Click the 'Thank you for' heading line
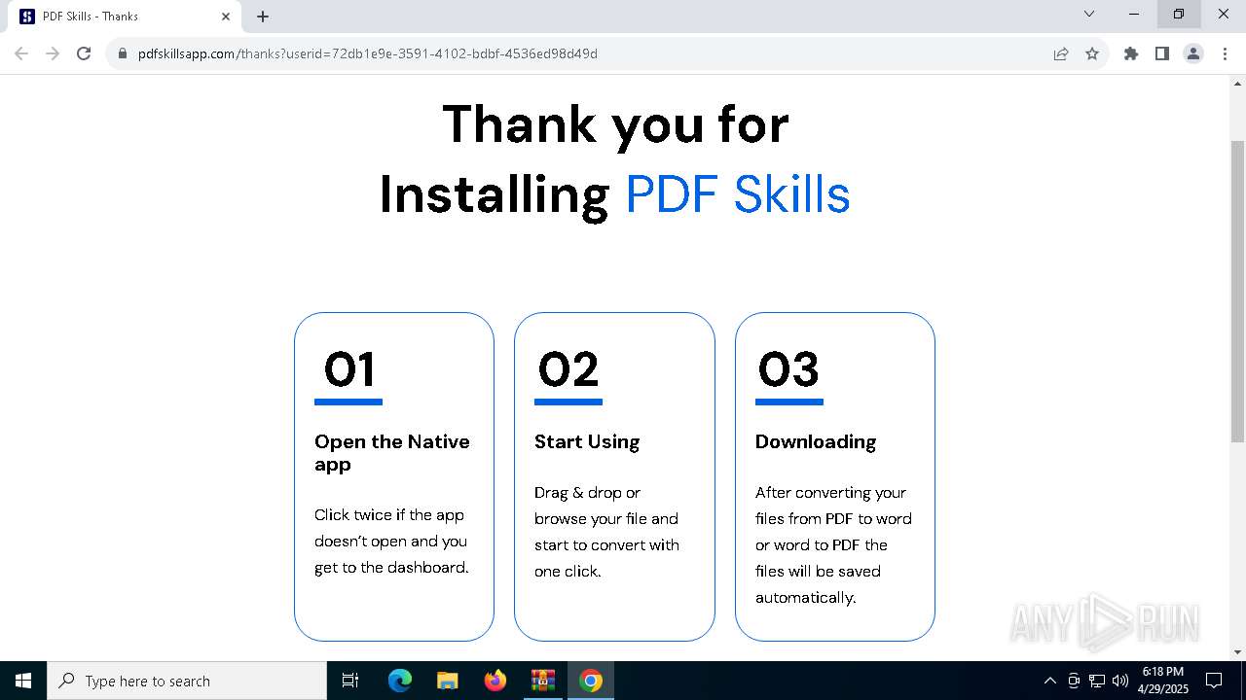Image resolution: width=1246 pixels, height=700 pixels. click(x=615, y=124)
